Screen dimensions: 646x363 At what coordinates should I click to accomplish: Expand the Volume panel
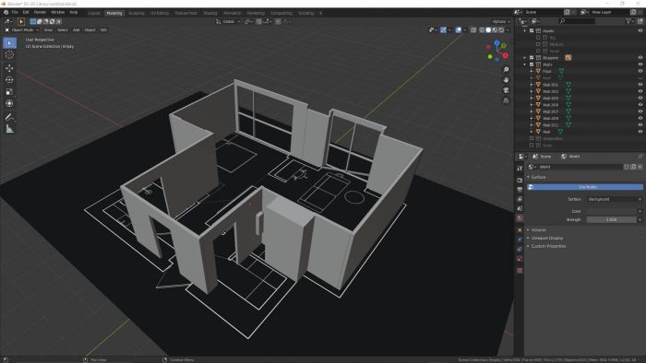point(538,229)
